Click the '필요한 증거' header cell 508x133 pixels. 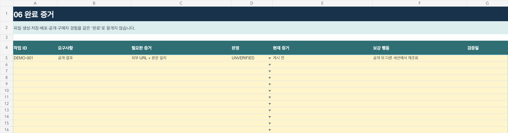(181, 48)
